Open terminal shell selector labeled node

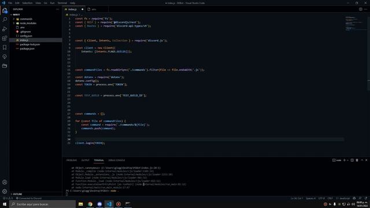pyautogui.click(x=336, y=160)
